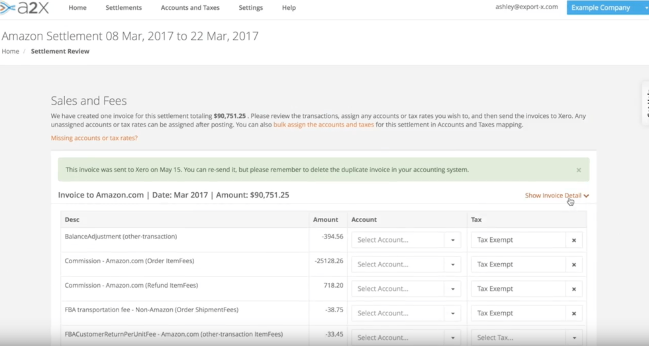649x346 pixels.
Task: Clear Tax Exempt on FBA transportation fee row
Action: point(574,314)
